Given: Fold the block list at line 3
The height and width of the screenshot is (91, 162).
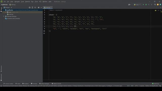Looking at the screenshot, I should 49,15.
